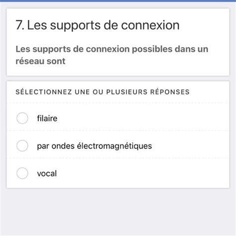Click 'SÉLECTIONNEZ UNE OU PLUSIEURS RÉPONSES' instruction
This screenshot has height=236, width=236.
point(103,92)
